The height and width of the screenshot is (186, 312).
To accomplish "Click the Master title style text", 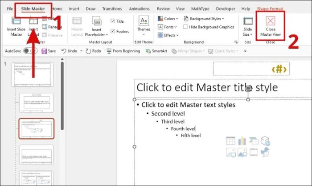I will pos(207,87).
